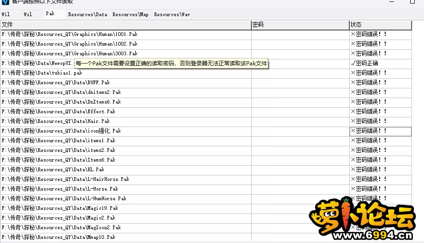Screen dimensions: 424x243
Task: Click the app icon in title bar
Action: click(x=6, y=2)
